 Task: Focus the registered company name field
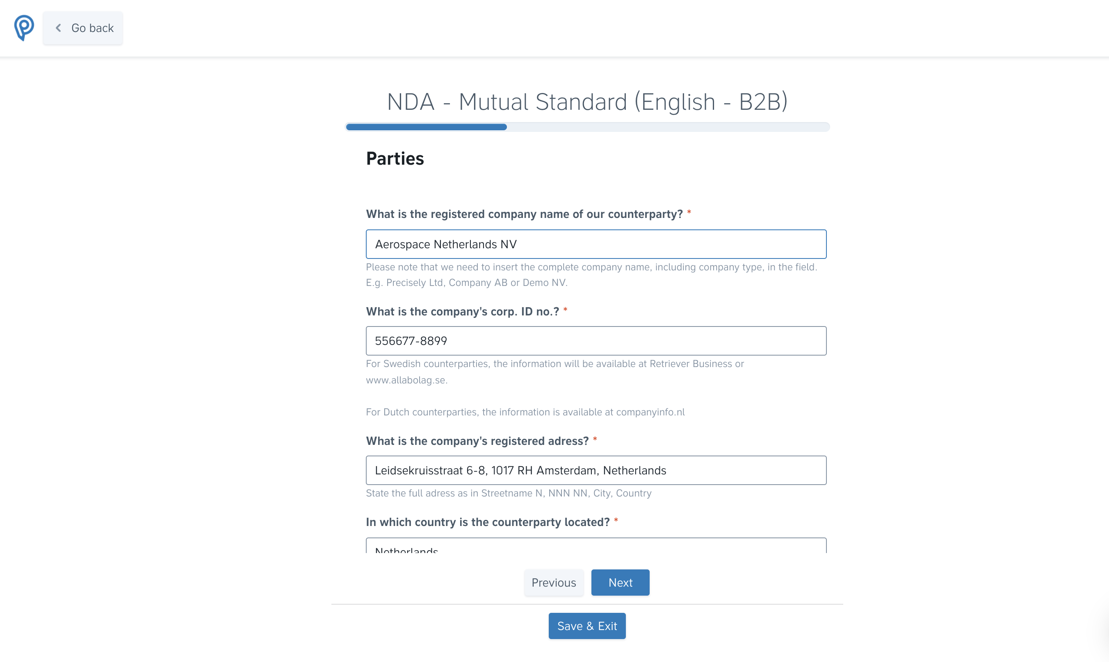pyautogui.click(x=596, y=244)
